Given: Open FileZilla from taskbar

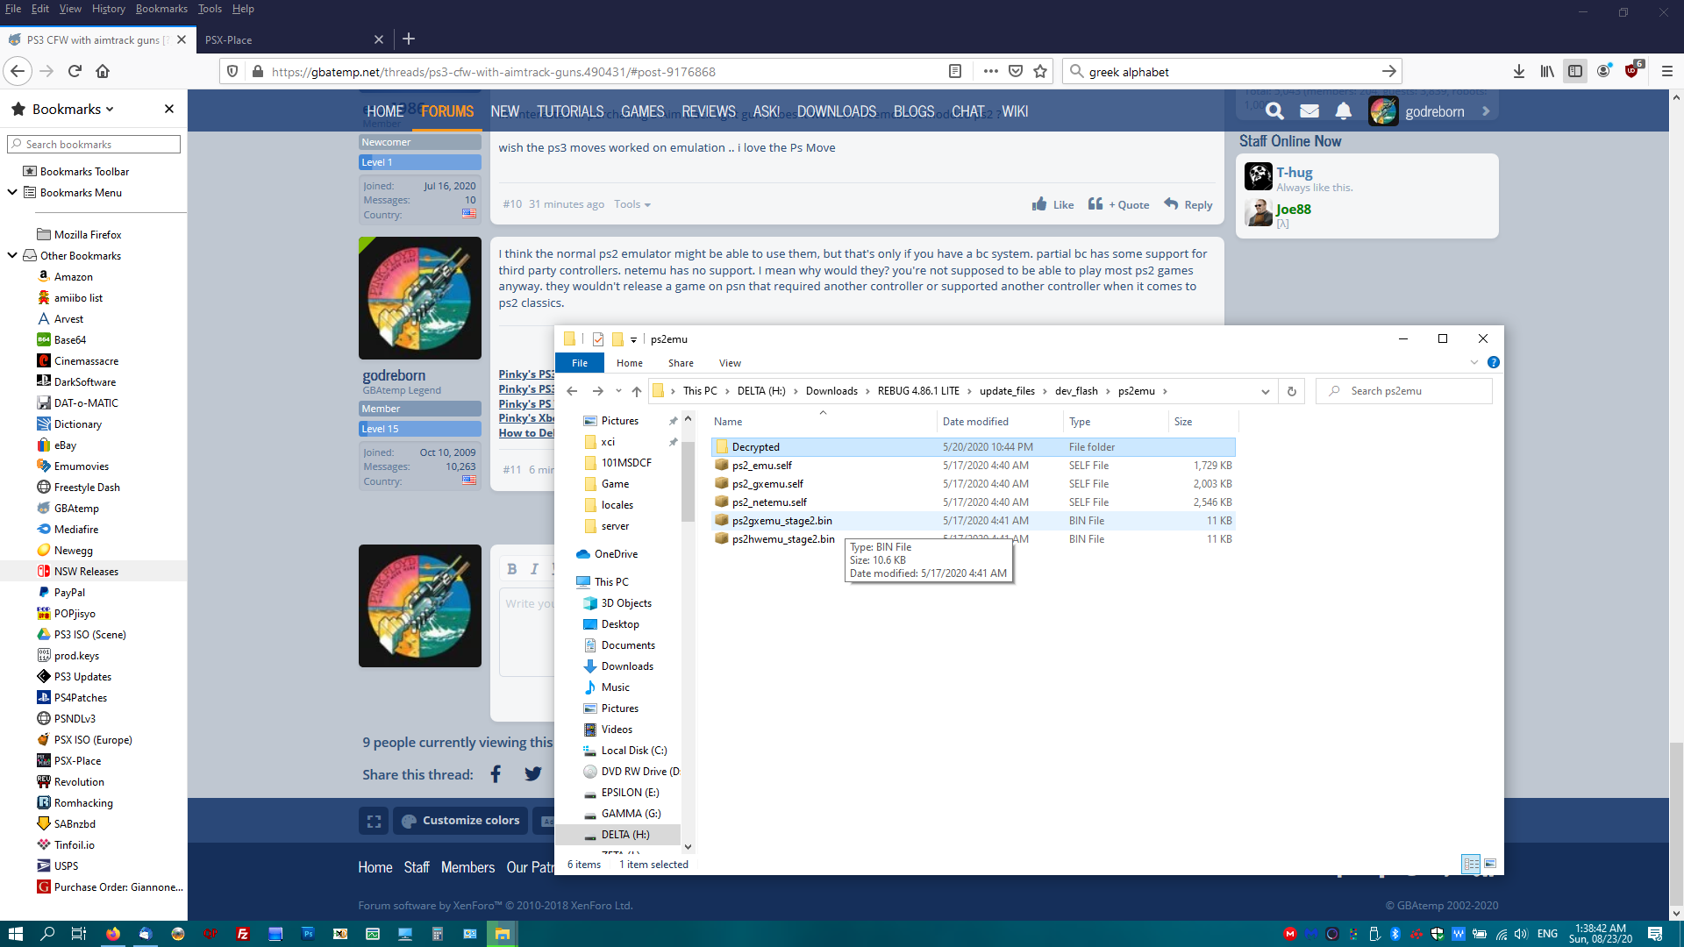Looking at the screenshot, I should [x=243, y=934].
